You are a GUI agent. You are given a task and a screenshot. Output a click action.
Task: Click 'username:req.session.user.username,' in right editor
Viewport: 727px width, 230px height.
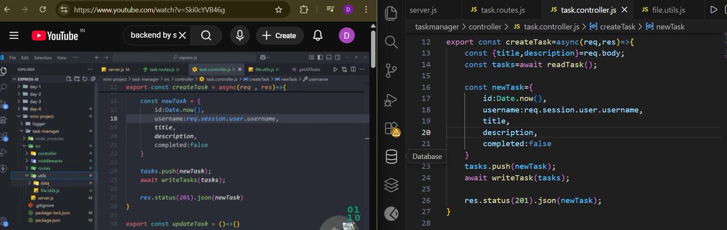(562, 110)
